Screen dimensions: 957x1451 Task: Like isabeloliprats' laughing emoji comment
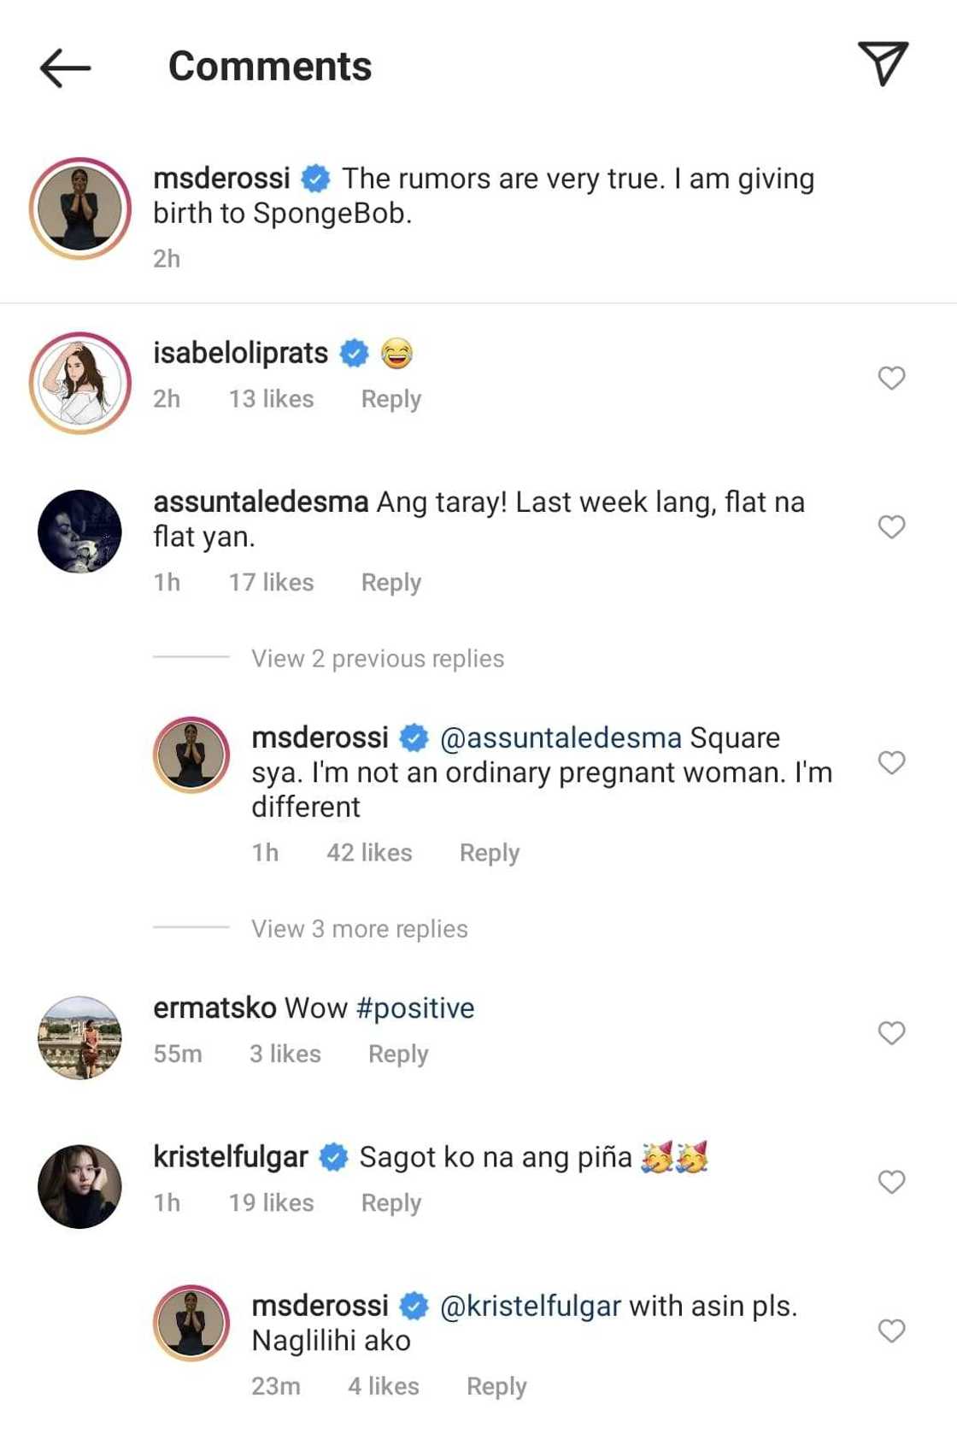(891, 378)
